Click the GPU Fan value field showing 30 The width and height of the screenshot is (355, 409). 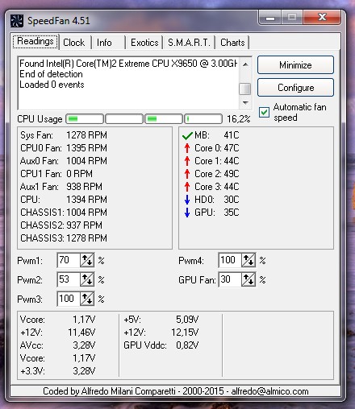click(230, 279)
